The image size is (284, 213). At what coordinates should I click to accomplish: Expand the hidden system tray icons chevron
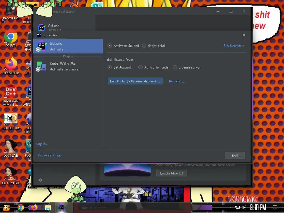click(230, 207)
